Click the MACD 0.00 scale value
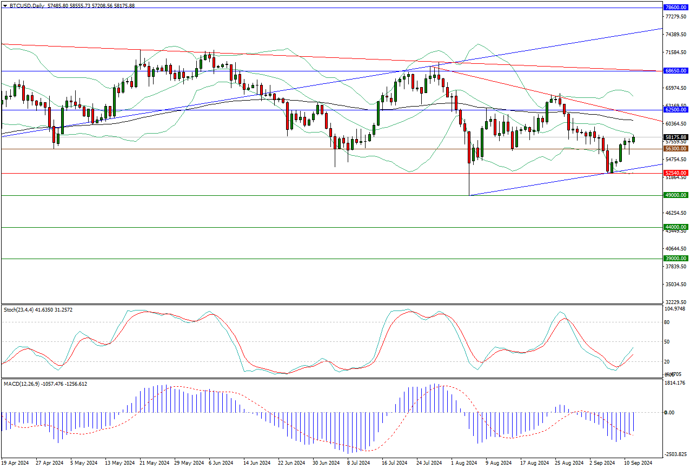This screenshot has height=469, width=690. coord(669,413)
